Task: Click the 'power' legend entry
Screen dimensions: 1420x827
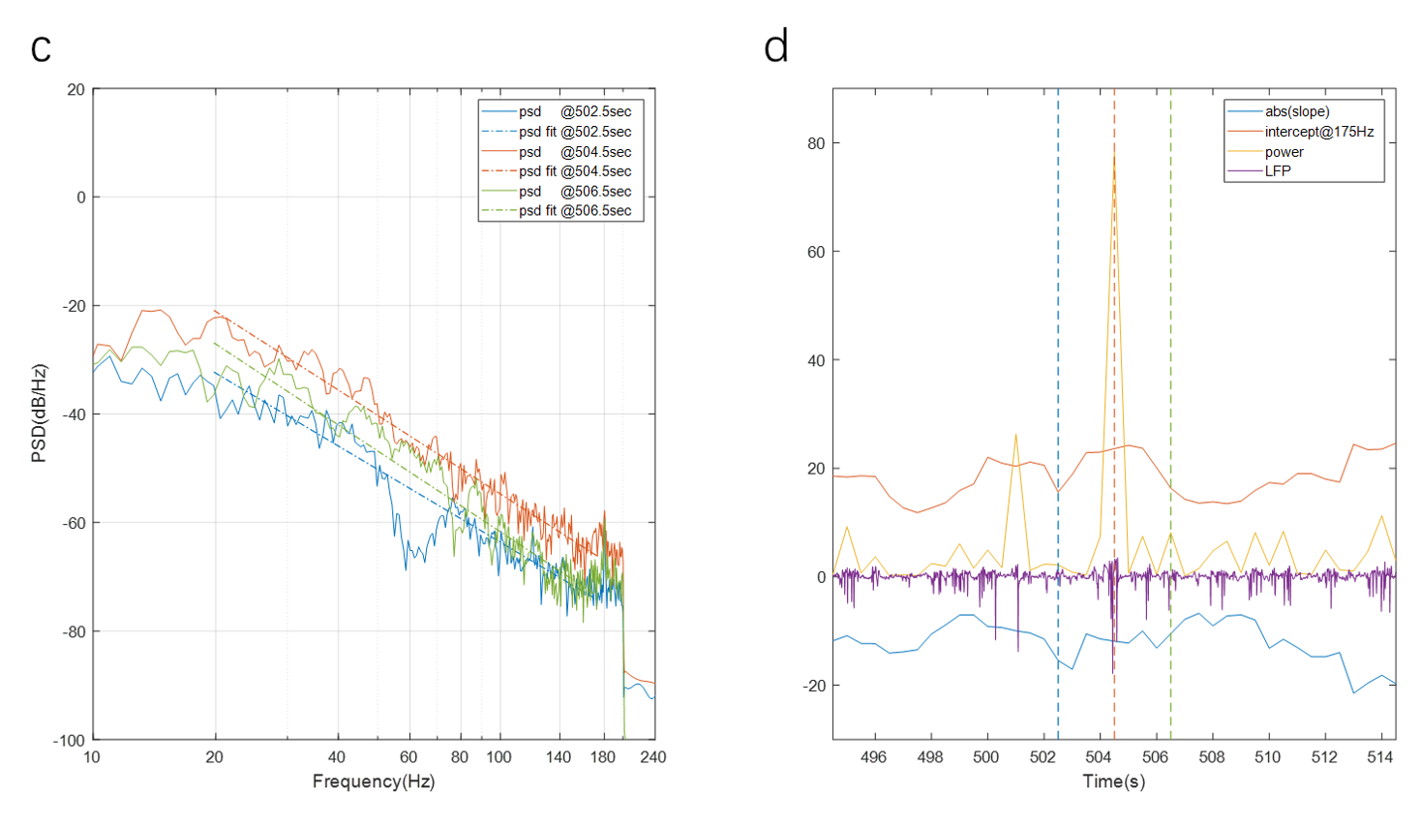Action: point(1284,152)
